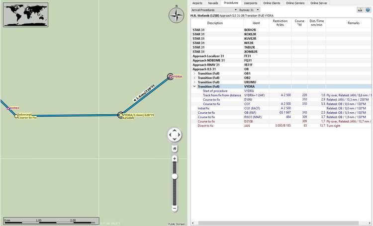
Task: Collapse the VYDRA transition row
Action: tap(194, 86)
